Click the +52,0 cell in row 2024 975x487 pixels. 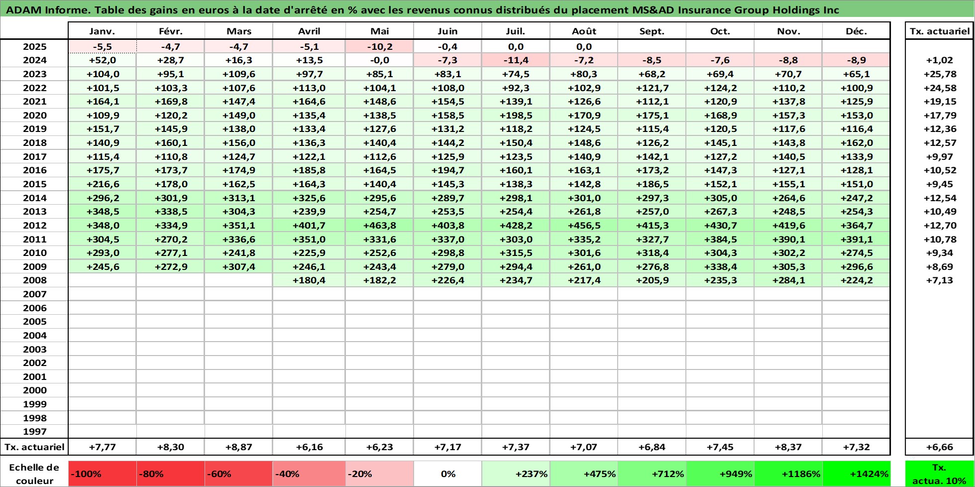(x=102, y=60)
